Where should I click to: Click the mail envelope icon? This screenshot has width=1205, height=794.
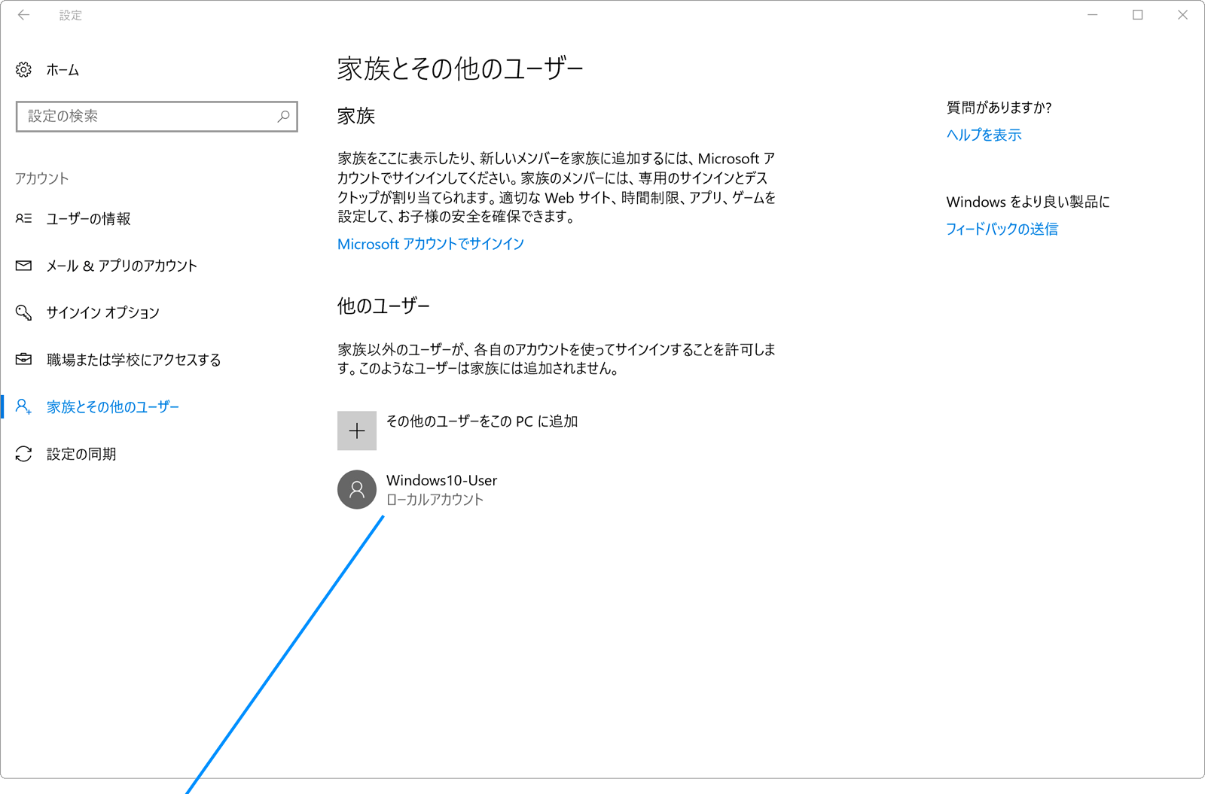23,266
